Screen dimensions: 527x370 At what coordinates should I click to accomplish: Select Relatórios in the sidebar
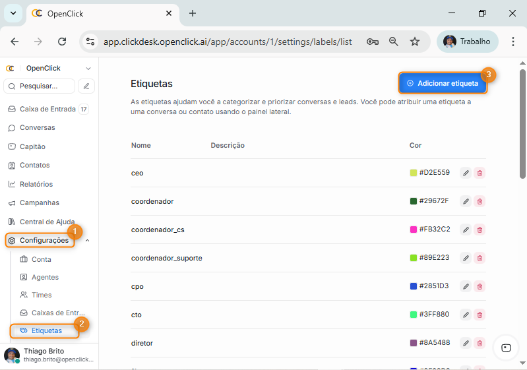(36, 184)
